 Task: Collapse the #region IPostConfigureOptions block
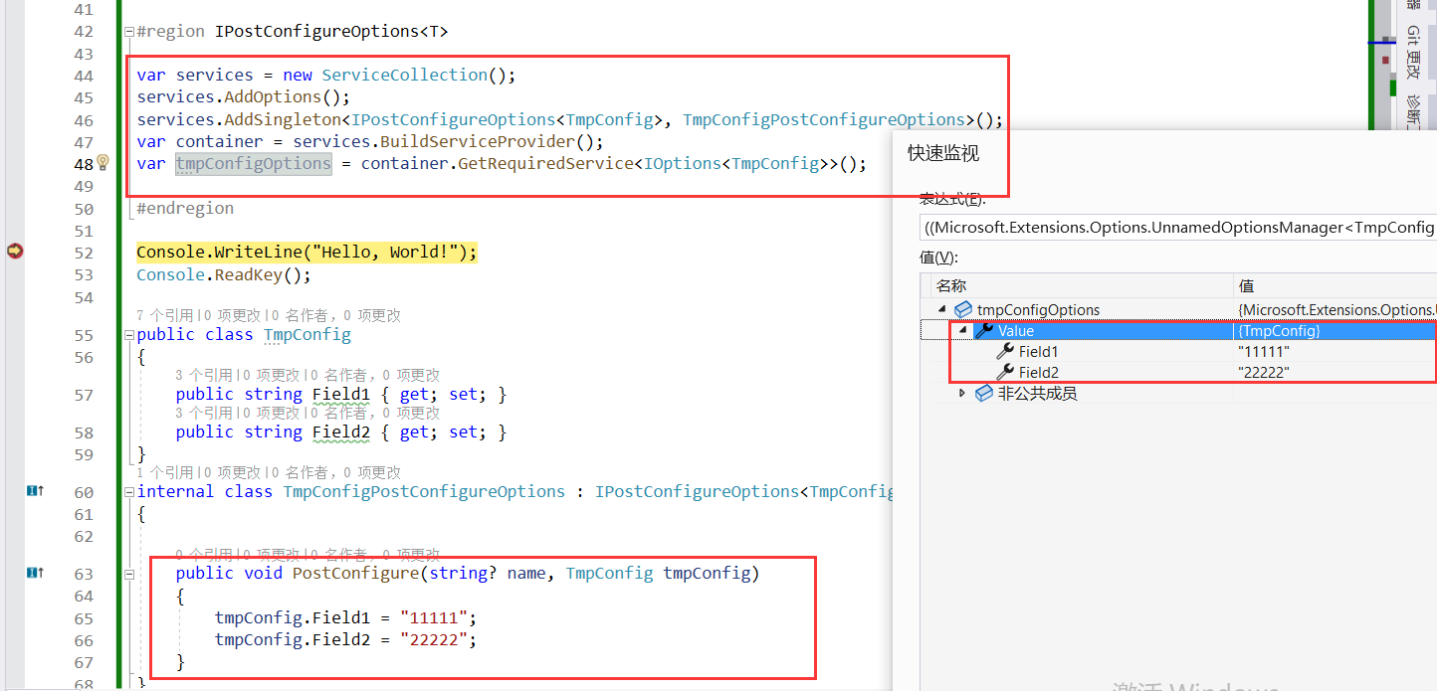(128, 32)
